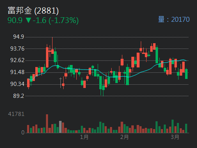The height and width of the screenshot is (148, 197).
Task: Click the stock title 富邦金 (2881)
Action: [33, 11]
